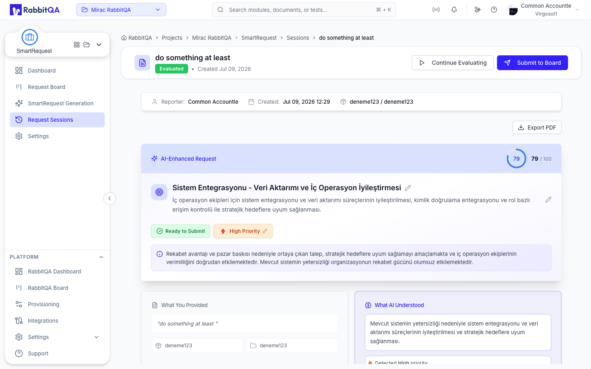Expand the SmartRequest module chevron
Screen dimensions: 591x369
coord(99,45)
